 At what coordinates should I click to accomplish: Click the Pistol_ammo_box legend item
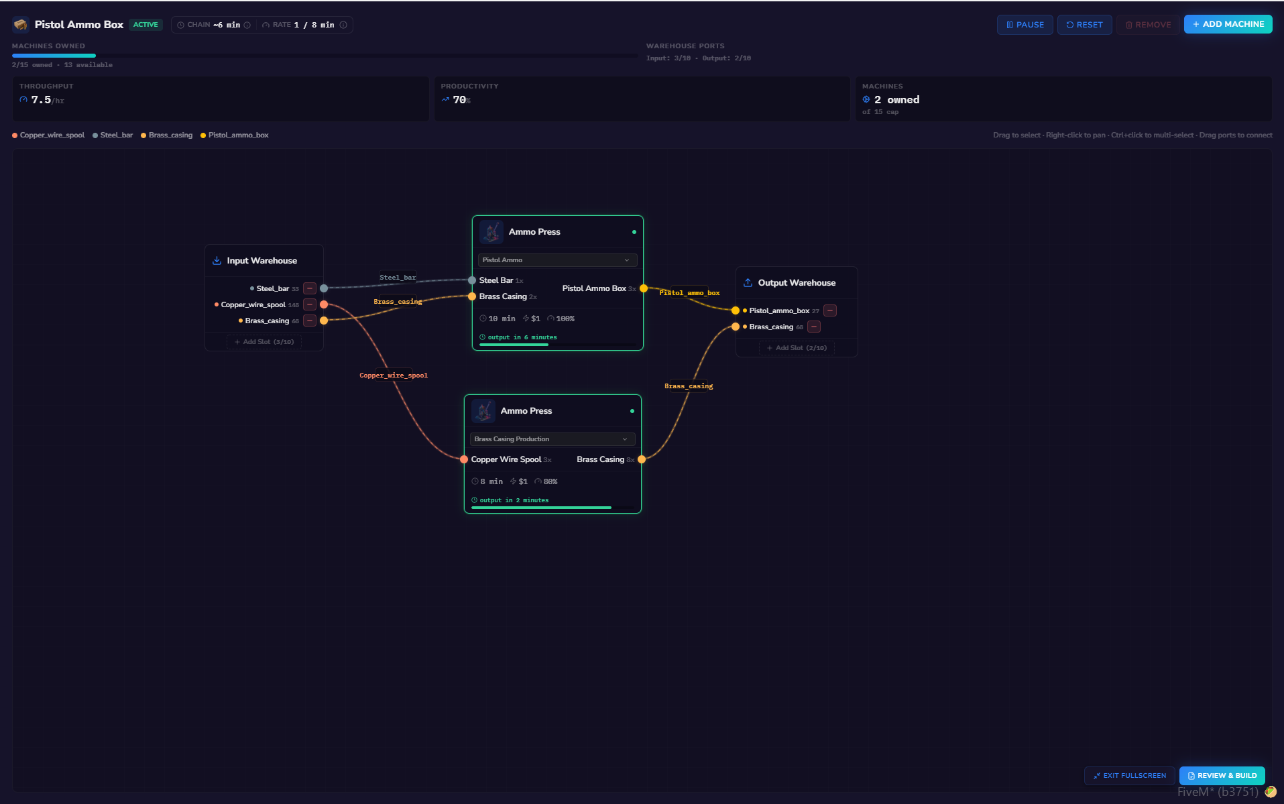click(235, 135)
